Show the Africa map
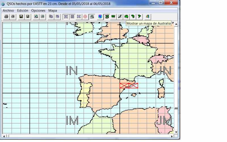Screen dimensions: 227x142 tap(133, 17)
